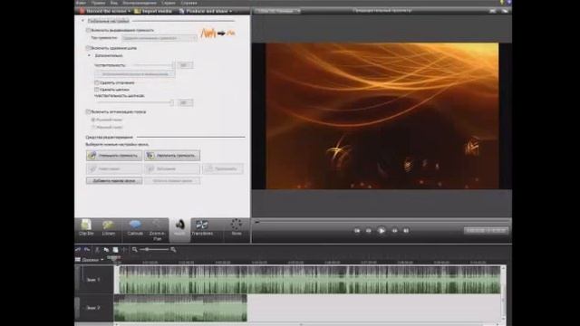Image resolution: width=580 pixels, height=326 pixels.
Task: Open the Справка menu
Action: [188, 3]
